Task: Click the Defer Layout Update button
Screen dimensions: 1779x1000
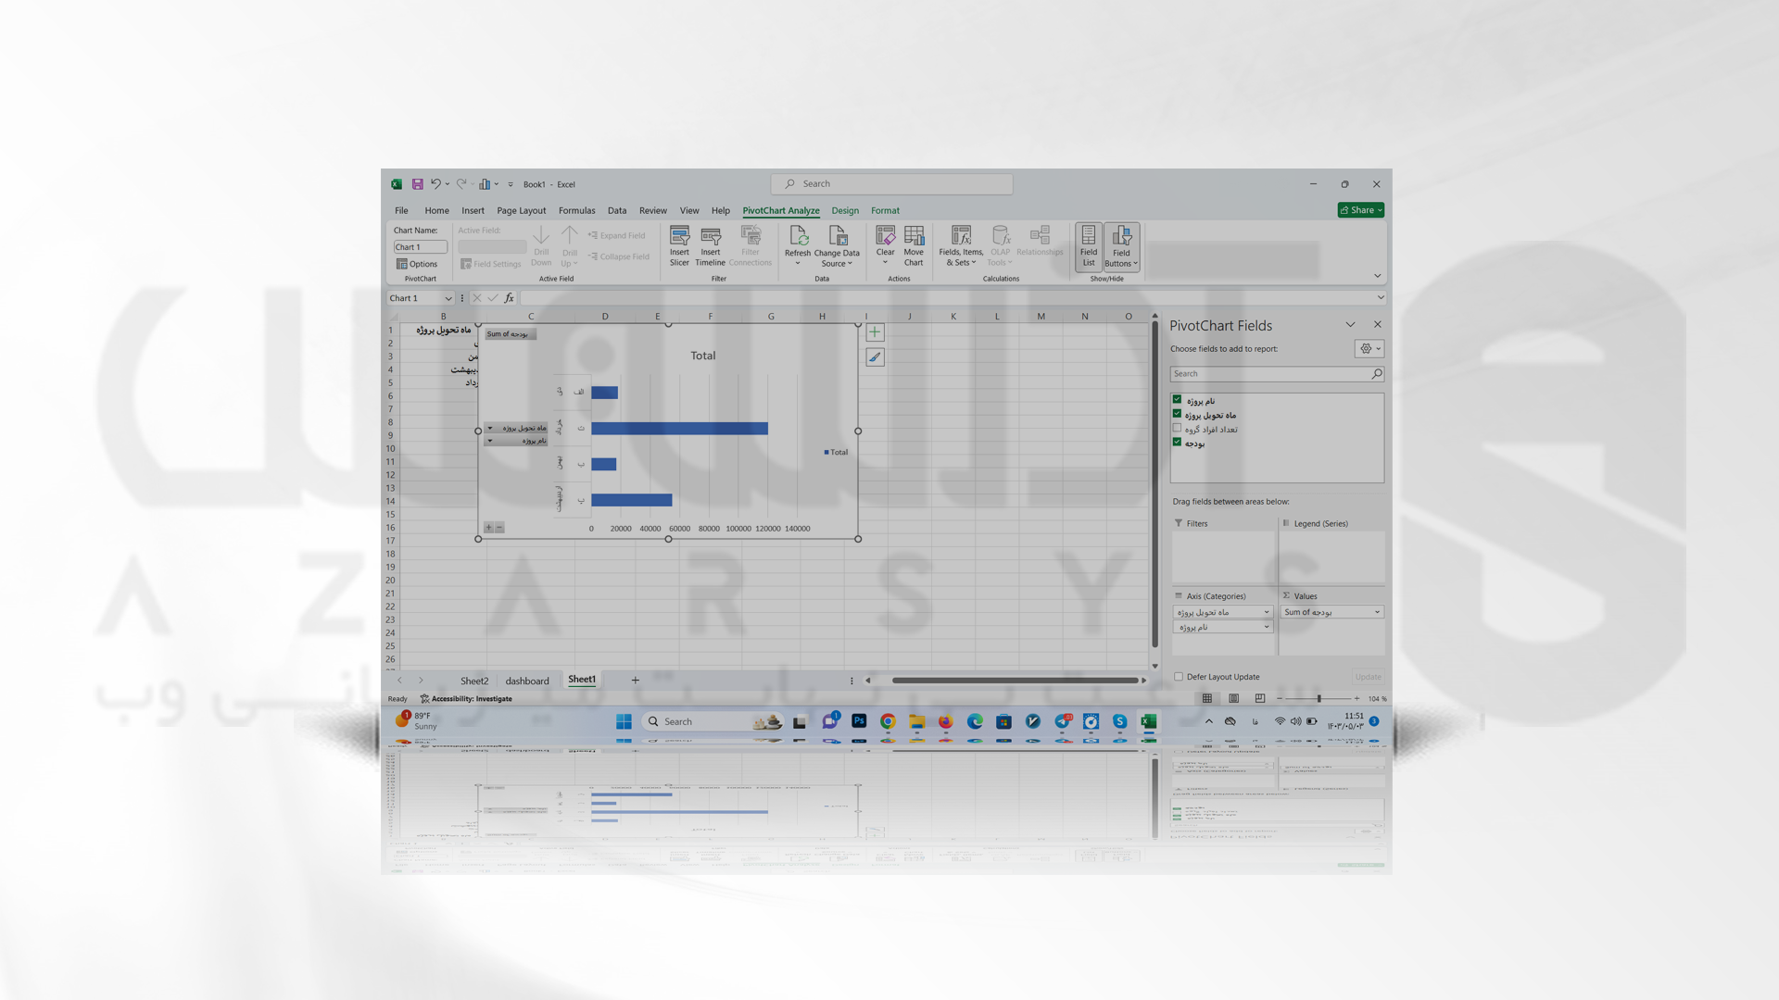Action: tap(1178, 677)
